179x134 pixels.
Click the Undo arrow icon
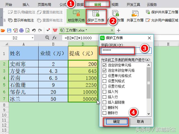[x=34, y=30]
